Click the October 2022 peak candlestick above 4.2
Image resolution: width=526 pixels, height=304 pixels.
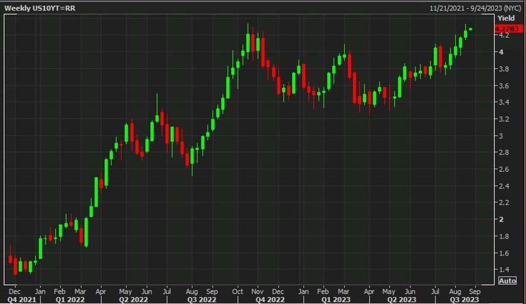coord(248,42)
